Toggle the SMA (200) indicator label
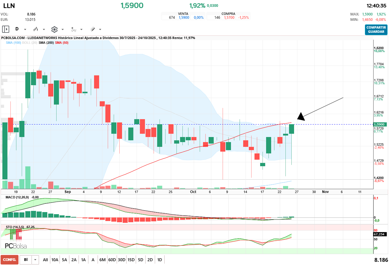Image resolution: width=392 pixels, height=266 pixels. 46,43
